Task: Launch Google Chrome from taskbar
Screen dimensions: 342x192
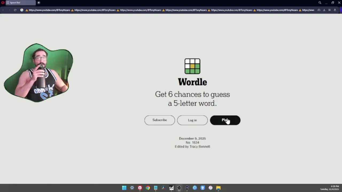Action: 148,188
